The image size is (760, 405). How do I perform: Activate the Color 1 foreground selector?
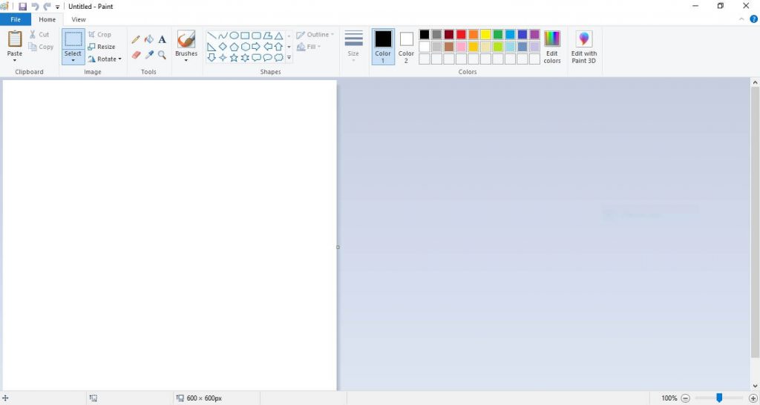tap(383, 47)
